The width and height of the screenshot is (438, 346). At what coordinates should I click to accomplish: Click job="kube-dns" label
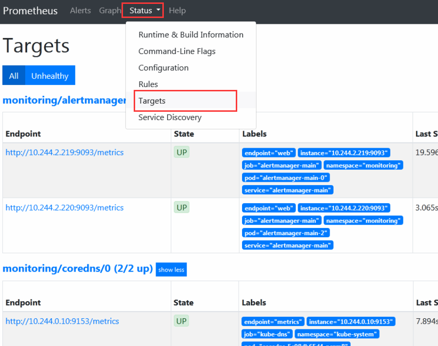click(x=267, y=334)
